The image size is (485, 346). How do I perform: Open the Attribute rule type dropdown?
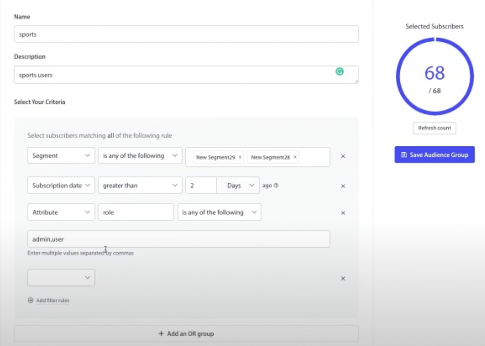click(61, 212)
